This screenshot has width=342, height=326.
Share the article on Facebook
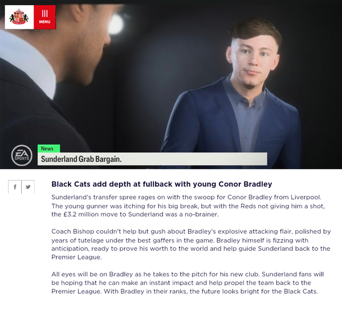15,187
